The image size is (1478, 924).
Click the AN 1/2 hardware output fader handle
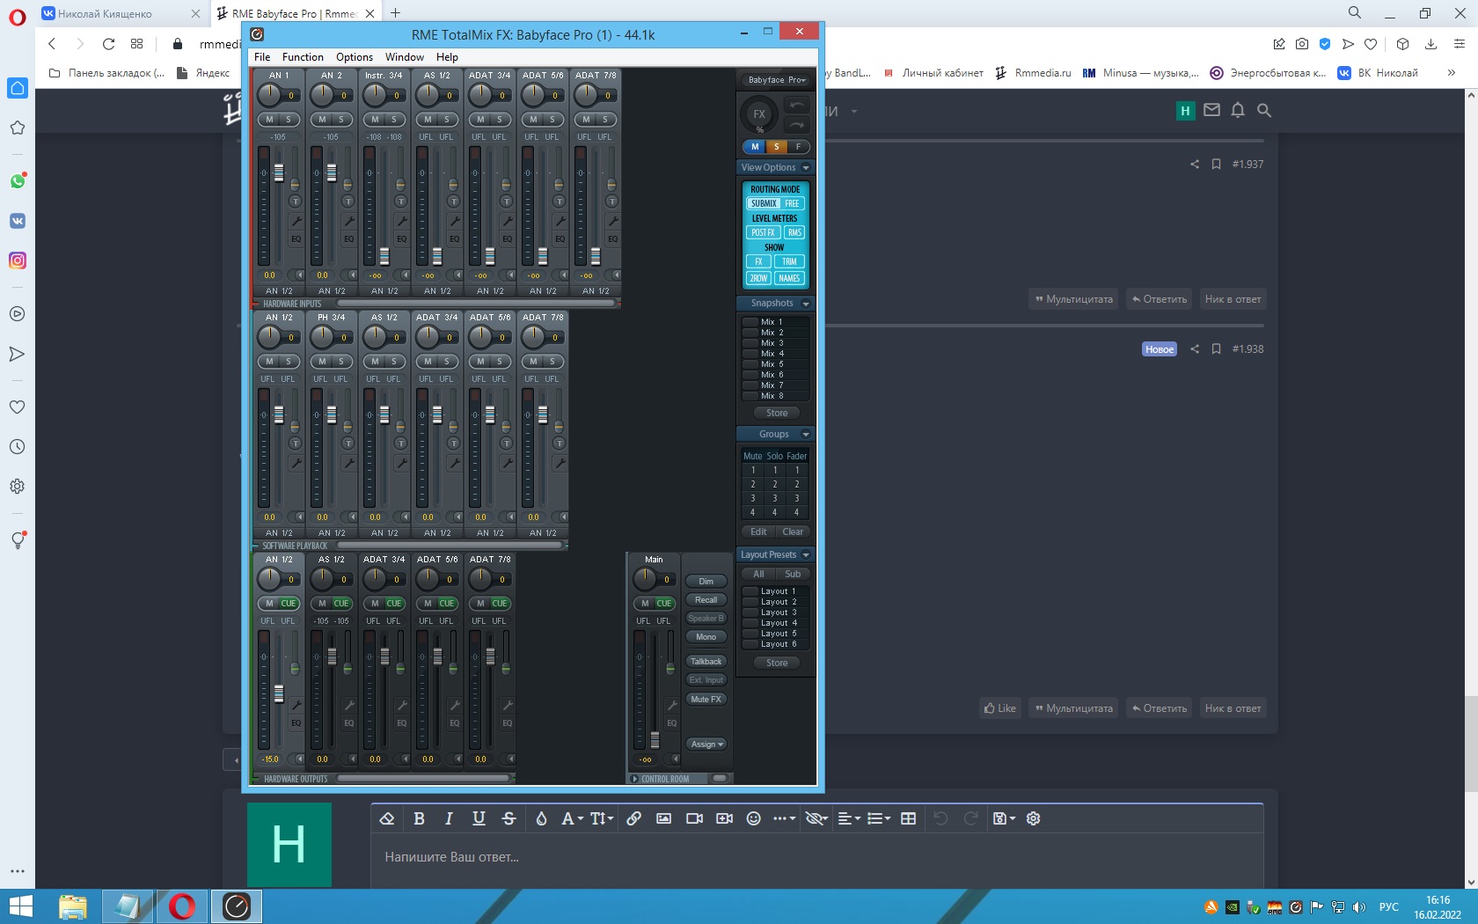pos(279,693)
